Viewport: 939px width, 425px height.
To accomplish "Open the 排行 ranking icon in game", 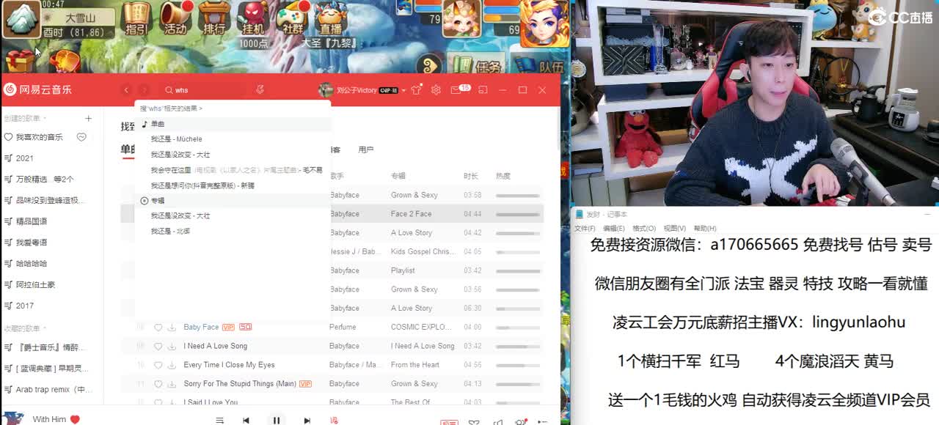I will coord(213,18).
